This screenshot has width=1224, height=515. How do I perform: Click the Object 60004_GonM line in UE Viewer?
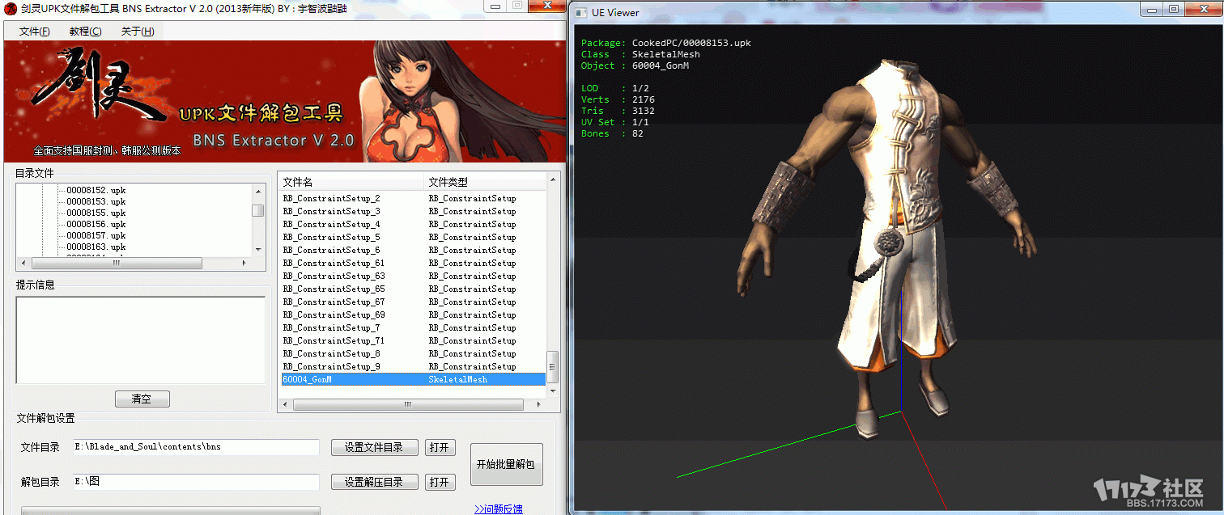(x=635, y=65)
